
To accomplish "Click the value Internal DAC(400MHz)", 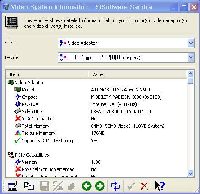I will tap(114, 104).
